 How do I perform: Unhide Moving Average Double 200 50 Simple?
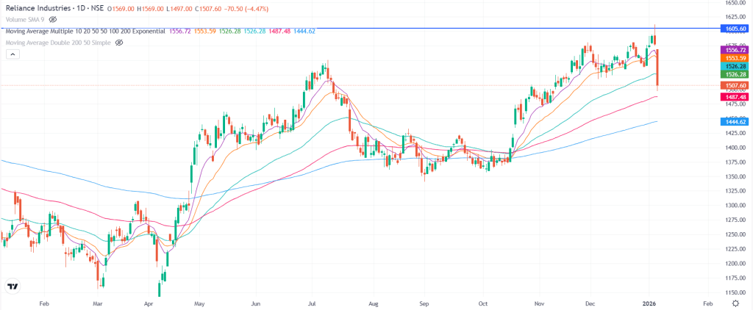[x=119, y=43]
